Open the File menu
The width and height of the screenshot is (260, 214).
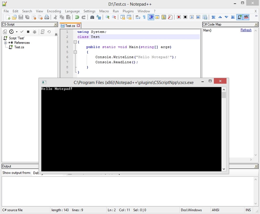click(6, 11)
